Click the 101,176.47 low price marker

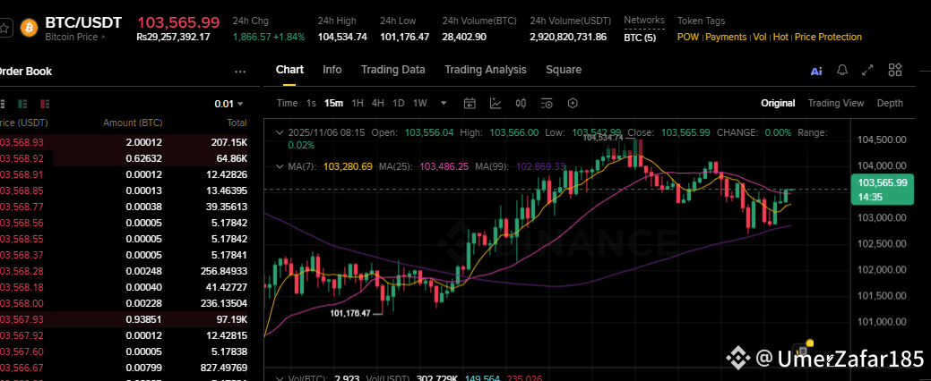pyautogui.click(x=349, y=313)
